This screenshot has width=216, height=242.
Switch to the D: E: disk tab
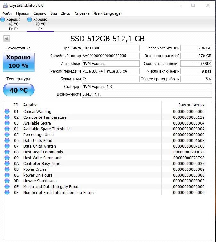[x=13, y=24]
